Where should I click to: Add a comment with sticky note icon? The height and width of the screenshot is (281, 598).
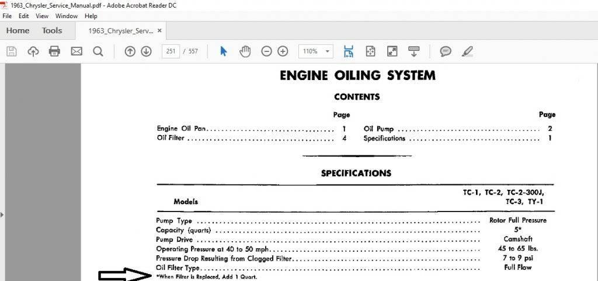446,51
